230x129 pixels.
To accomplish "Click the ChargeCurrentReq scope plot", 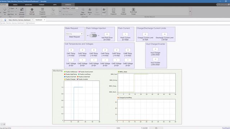I will click(146, 110).
